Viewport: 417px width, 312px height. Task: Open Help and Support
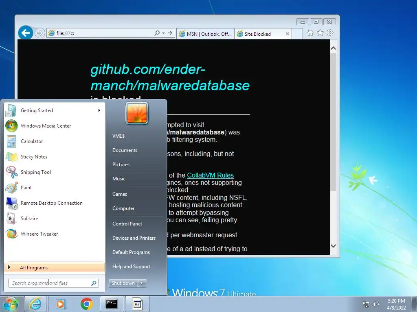click(132, 266)
